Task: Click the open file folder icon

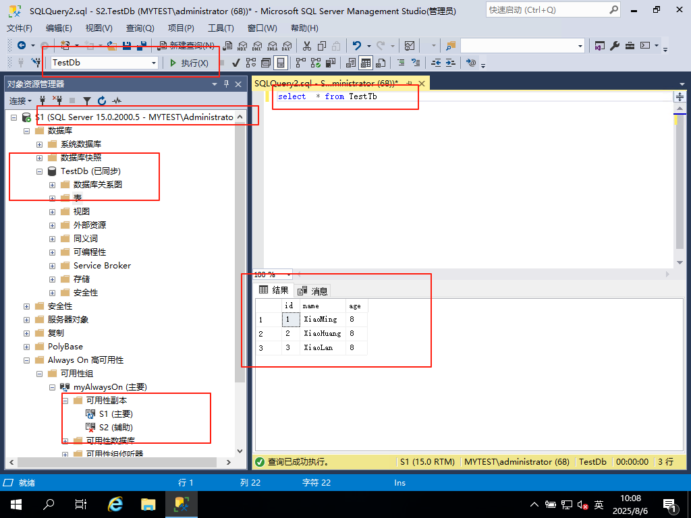Action: [x=112, y=45]
